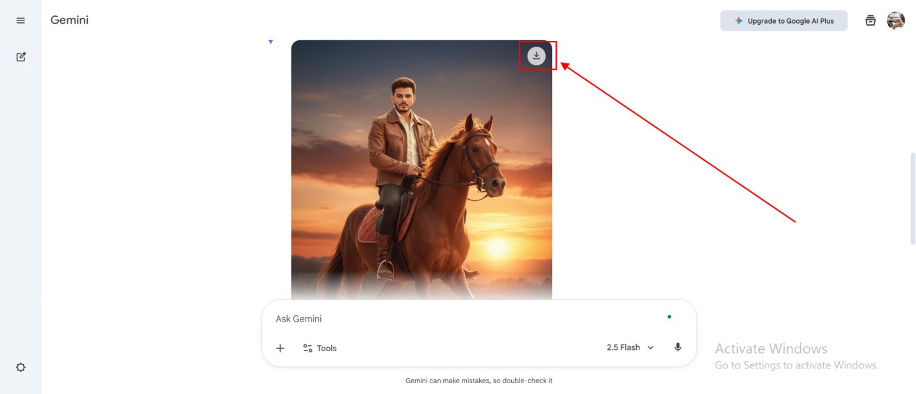Open Tools using its sliders icon

click(308, 347)
